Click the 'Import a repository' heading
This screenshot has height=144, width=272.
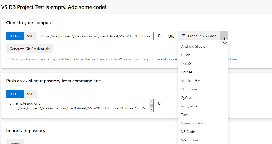pos(26,131)
